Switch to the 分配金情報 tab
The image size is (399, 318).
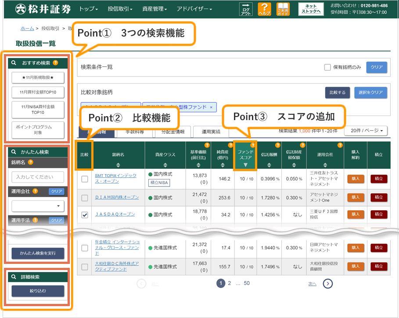point(173,132)
